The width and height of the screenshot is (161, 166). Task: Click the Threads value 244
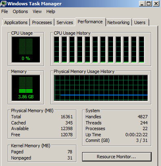pyautogui.click(x=144, y=123)
